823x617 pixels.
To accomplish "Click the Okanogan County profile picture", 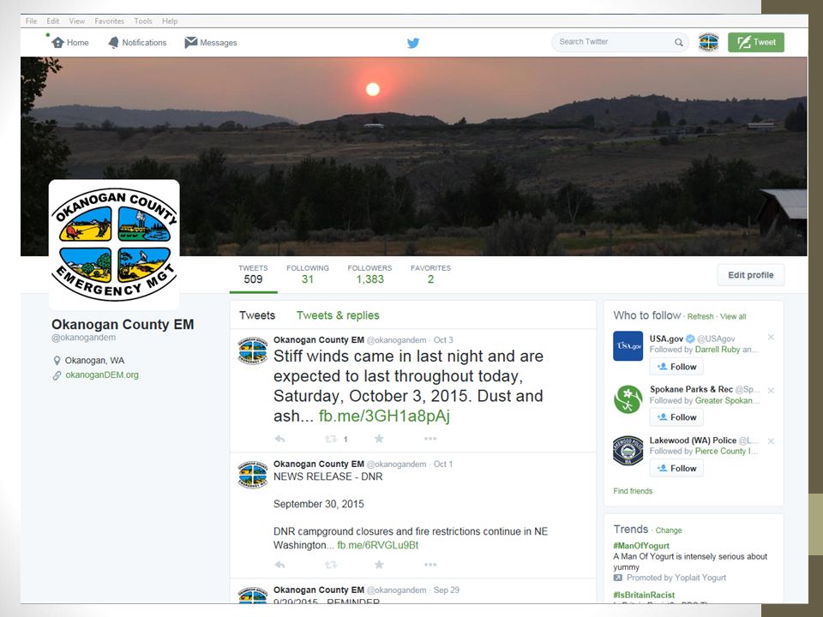I will coord(114,244).
